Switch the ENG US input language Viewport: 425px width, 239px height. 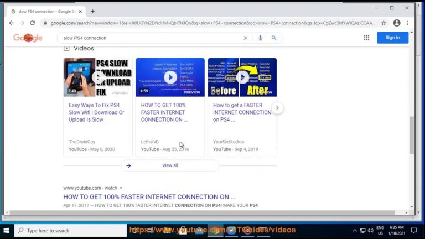pos(380,231)
